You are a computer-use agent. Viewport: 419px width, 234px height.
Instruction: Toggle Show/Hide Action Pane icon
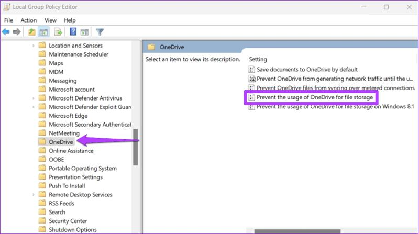pos(84,32)
